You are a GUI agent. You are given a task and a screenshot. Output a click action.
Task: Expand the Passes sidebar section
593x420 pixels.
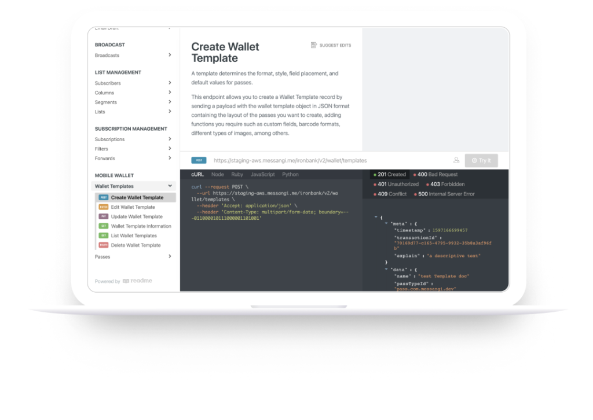click(x=170, y=256)
